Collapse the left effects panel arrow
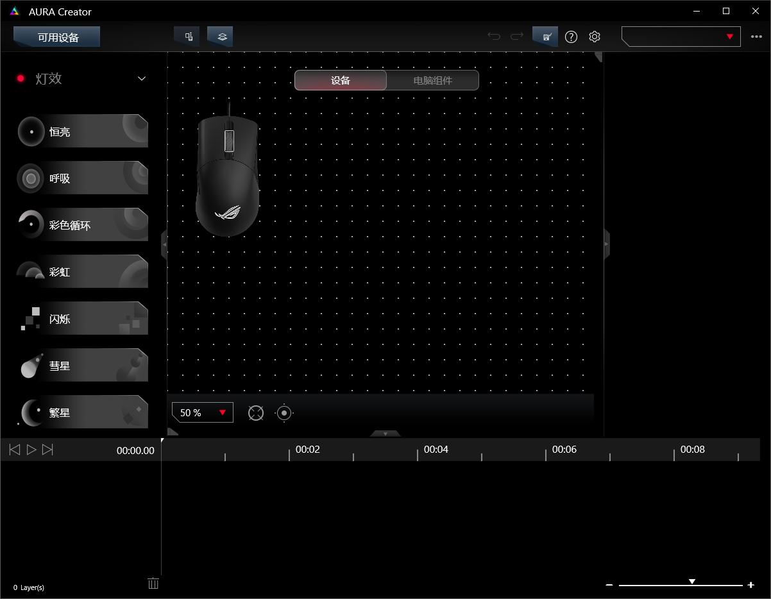Screen dimensions: 771x599 click(164, 244)
